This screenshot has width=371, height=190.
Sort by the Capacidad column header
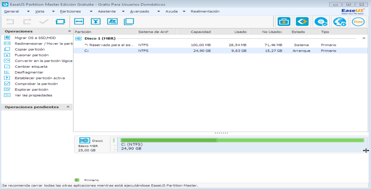pos(194,32)
